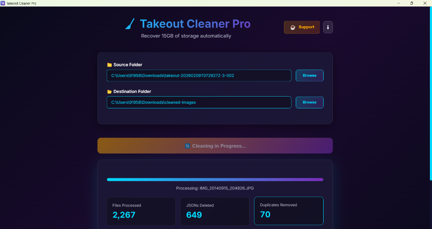Click the Processing IMG_20140915_204826.JPG status text
432x229 pixels.
(215, 188)
